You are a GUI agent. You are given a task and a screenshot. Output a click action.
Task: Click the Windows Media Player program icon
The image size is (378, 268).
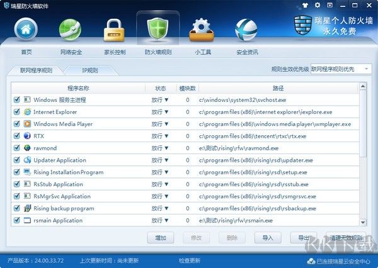(x=27, y=124)
